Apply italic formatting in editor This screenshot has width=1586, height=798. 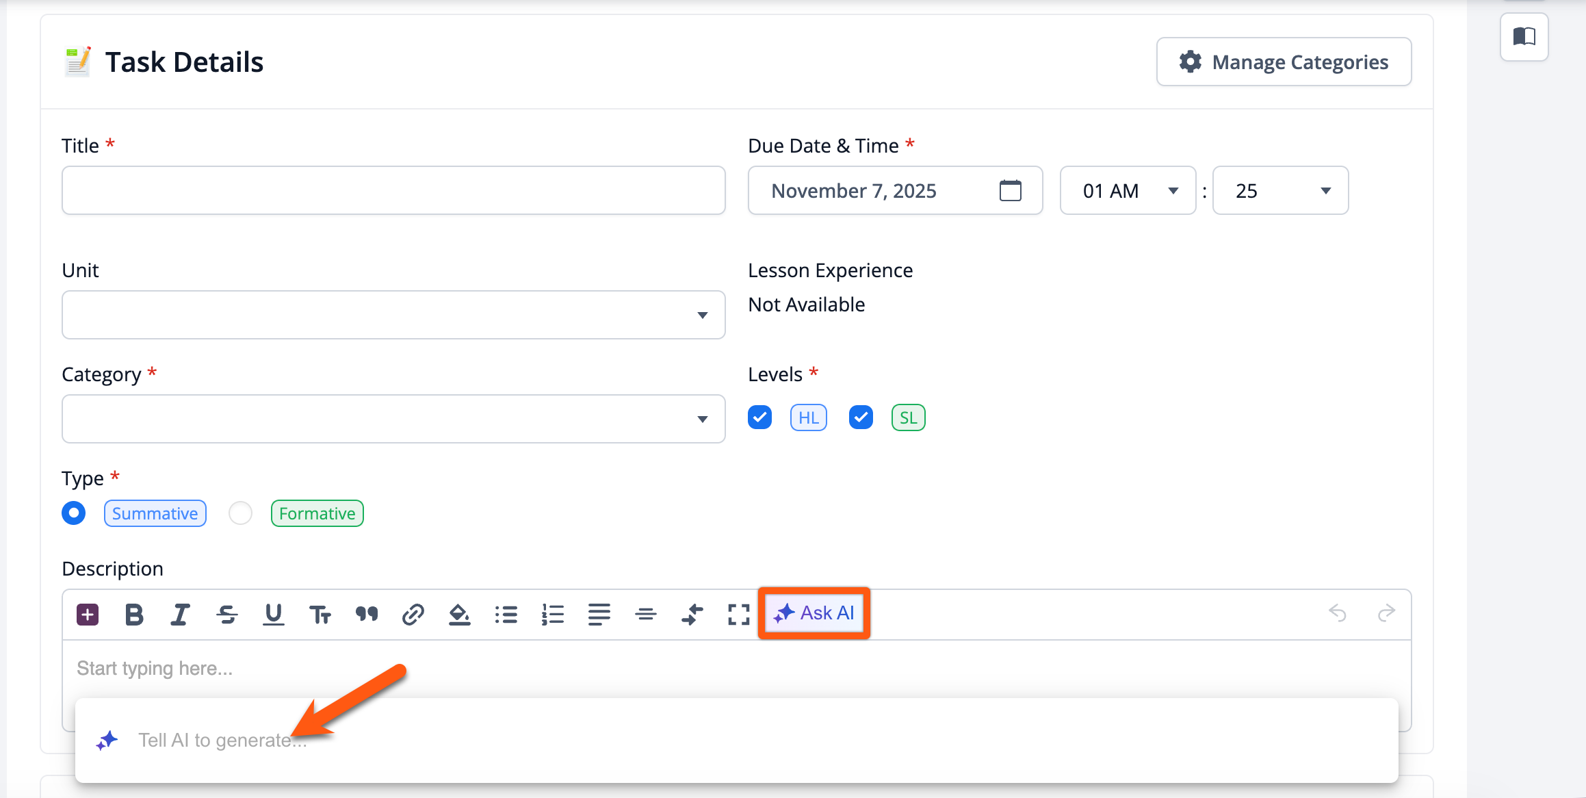180,615
